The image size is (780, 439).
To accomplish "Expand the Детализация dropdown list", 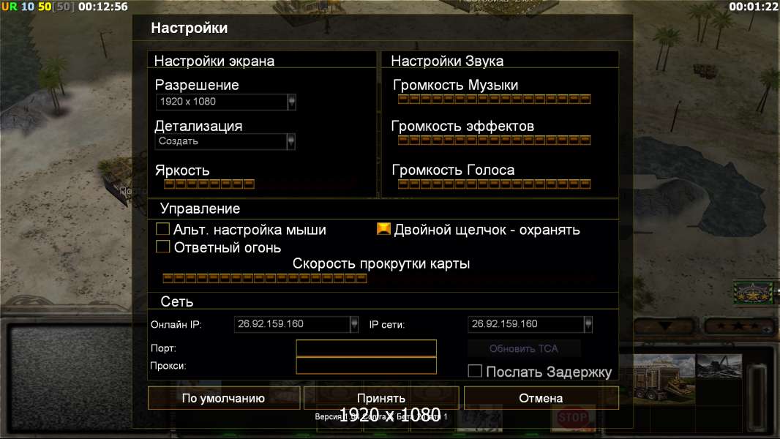I will point(291,141).
